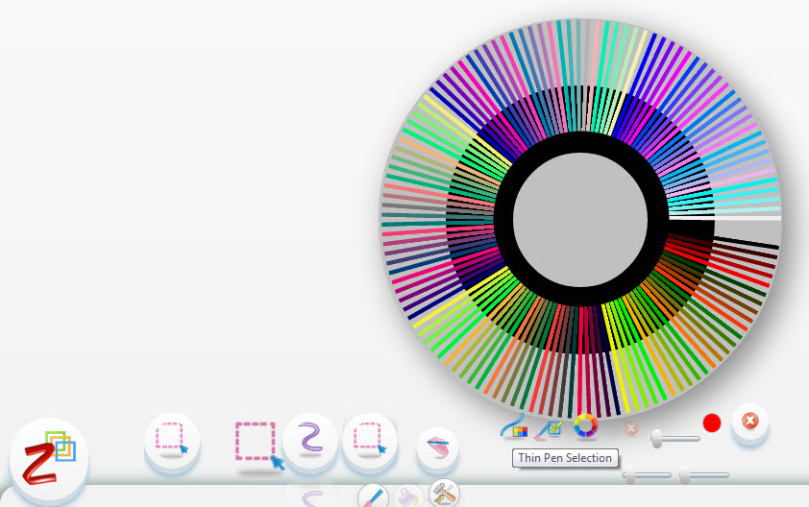Image resolution: width=809 pixels, height=507 pixels.
Task: Click the lower-right slider handle
Action: point(684,474)
